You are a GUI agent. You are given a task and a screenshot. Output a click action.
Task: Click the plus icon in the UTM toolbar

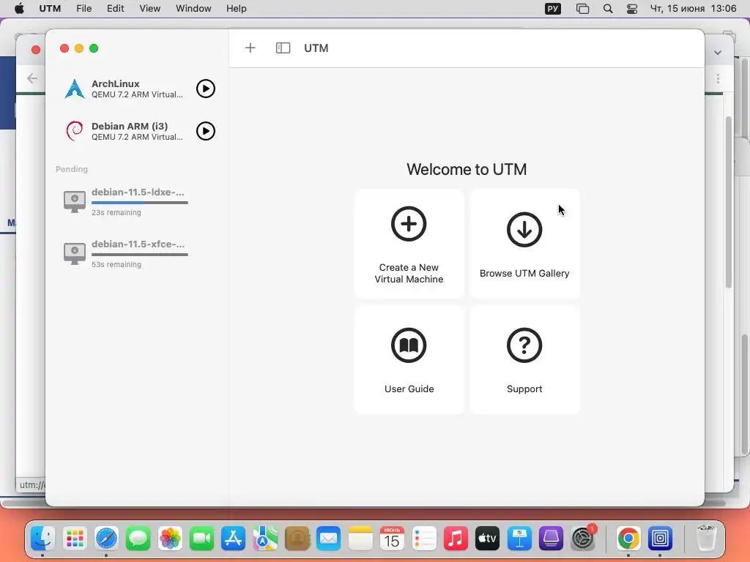tap(250, 48)
